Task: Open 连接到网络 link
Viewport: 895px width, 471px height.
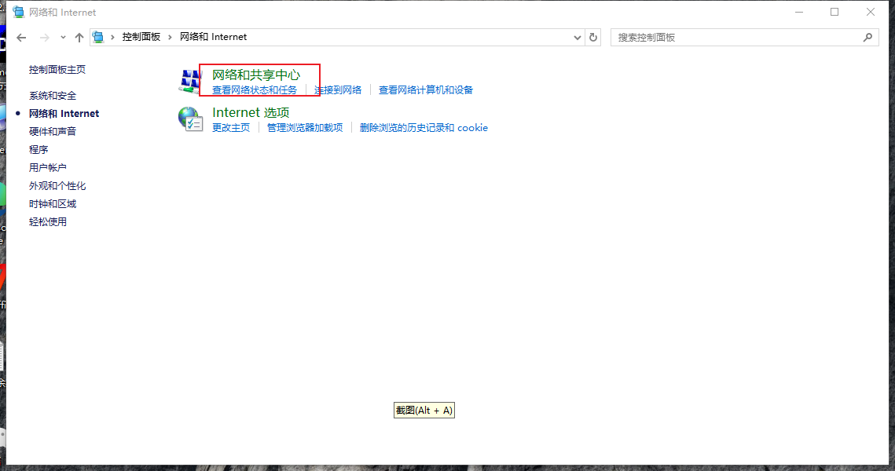Action: click(338, 90)
